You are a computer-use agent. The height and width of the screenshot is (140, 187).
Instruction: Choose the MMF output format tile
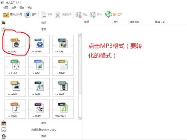[x=63, y=66]
